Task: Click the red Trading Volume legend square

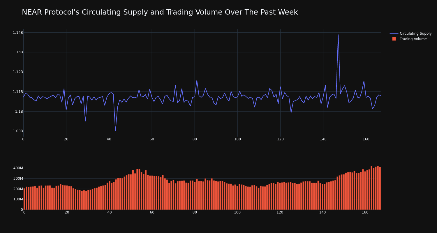Action: coord(394,39)
